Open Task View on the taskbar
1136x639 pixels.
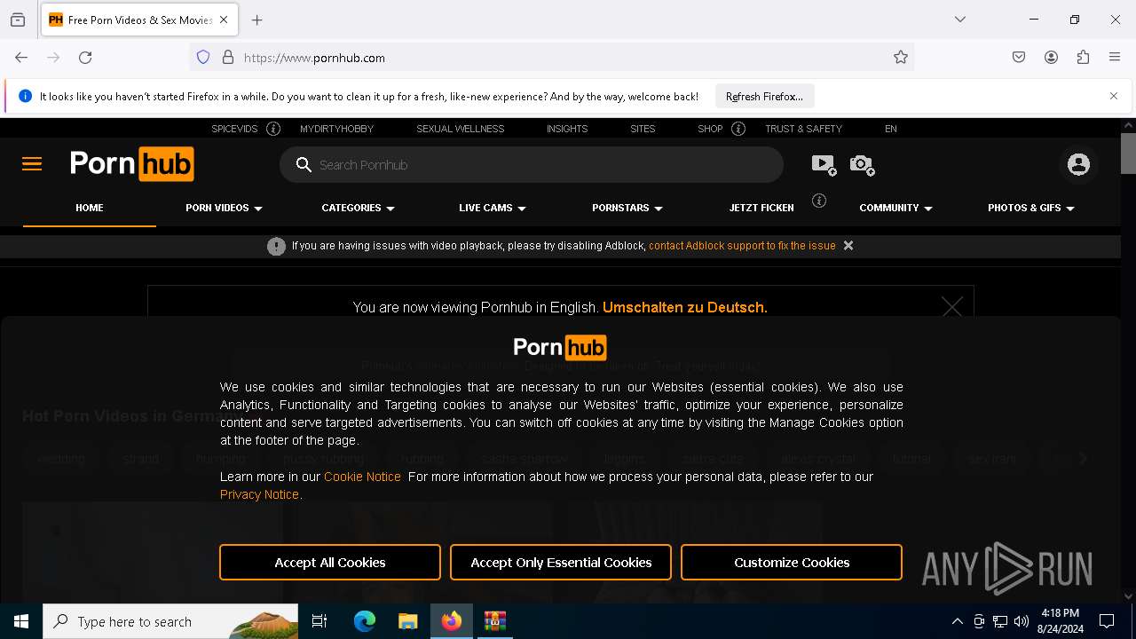319,621
